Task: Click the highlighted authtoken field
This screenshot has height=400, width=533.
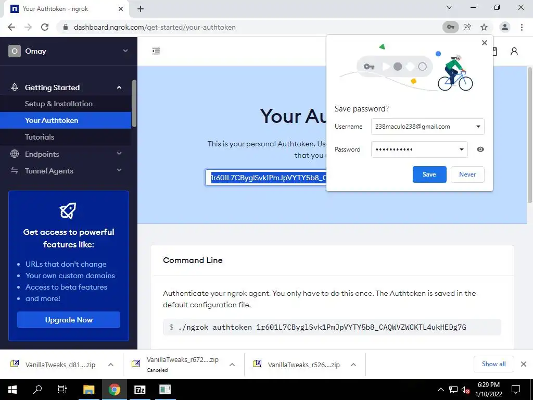Action: 265,178
